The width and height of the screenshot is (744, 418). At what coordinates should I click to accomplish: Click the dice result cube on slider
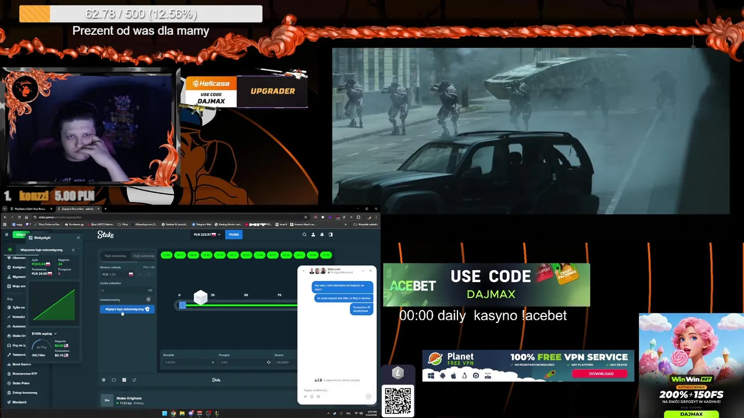click(201, 298)
